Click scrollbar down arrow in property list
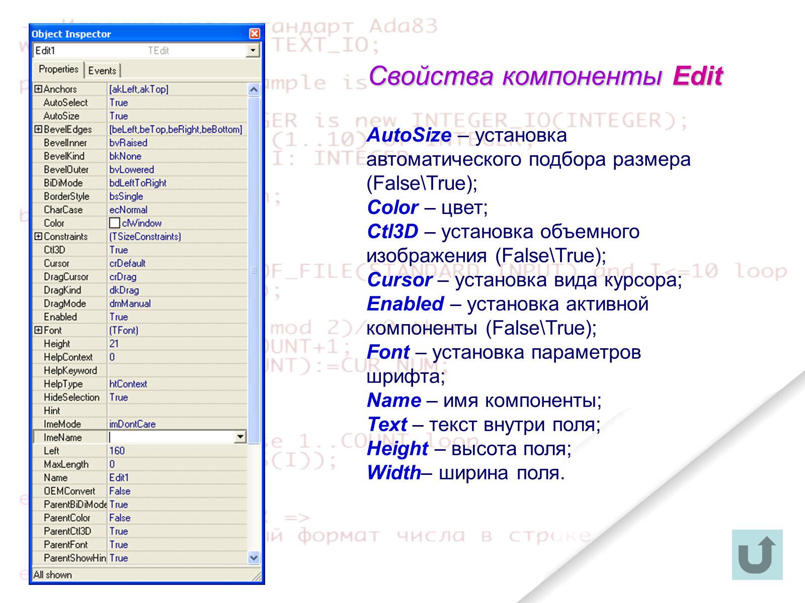This screenshot has width=805, height=603. pos(254,558)
